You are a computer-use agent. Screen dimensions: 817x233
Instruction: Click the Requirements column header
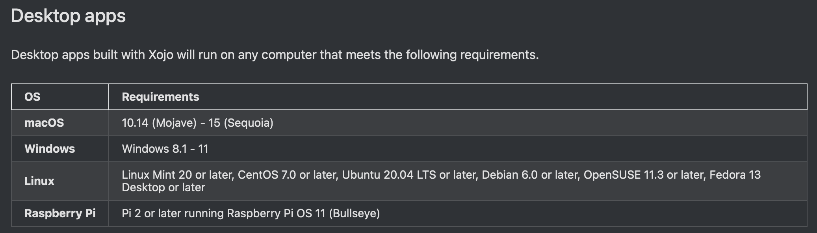coord(160,97)
